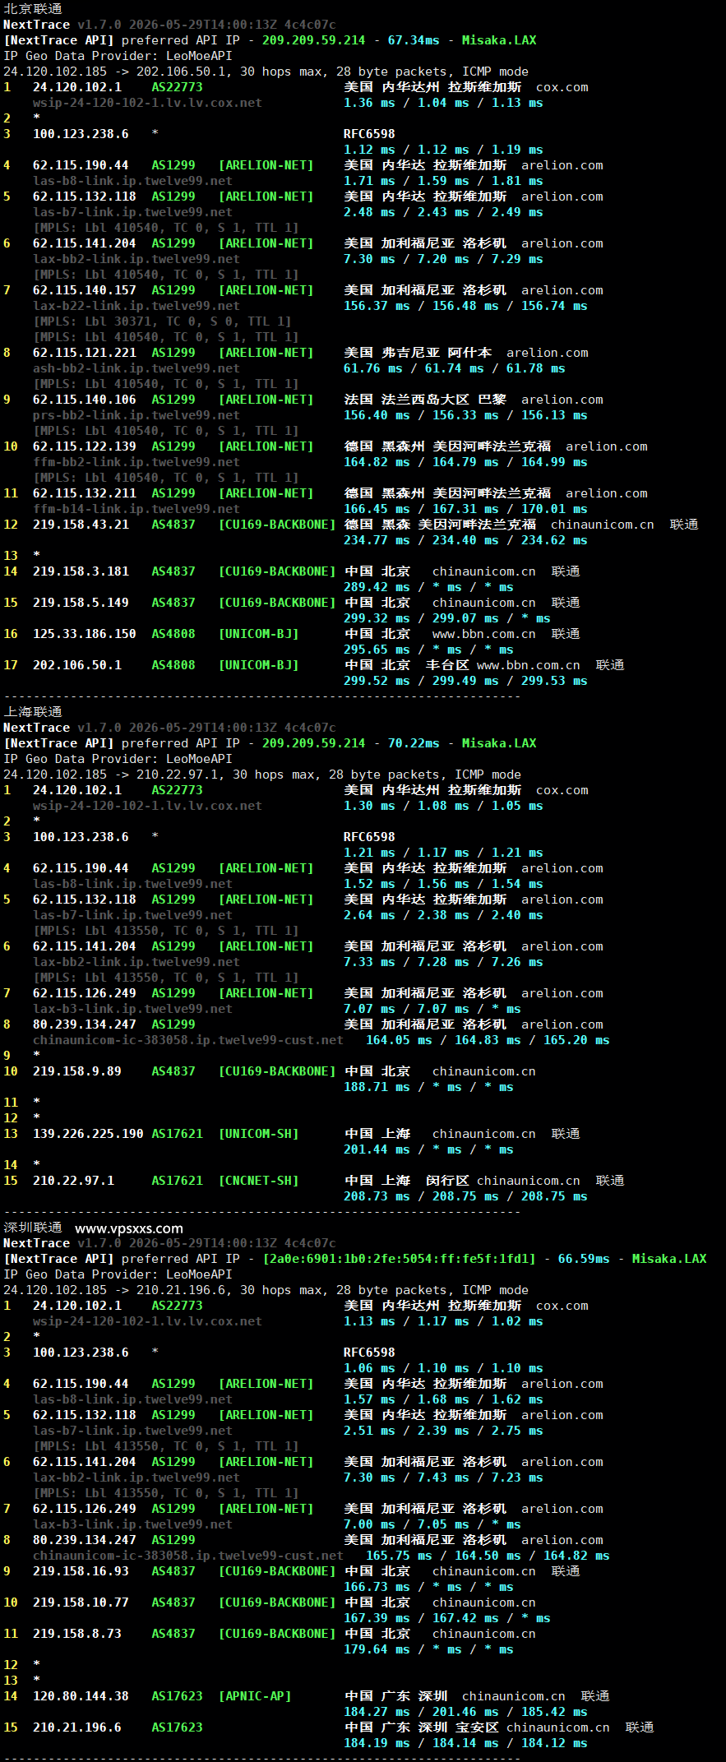This screenshot has width=726, height=1762.
Task: Click the [UNICOM-SH] network label
Action: point(259,1134)
